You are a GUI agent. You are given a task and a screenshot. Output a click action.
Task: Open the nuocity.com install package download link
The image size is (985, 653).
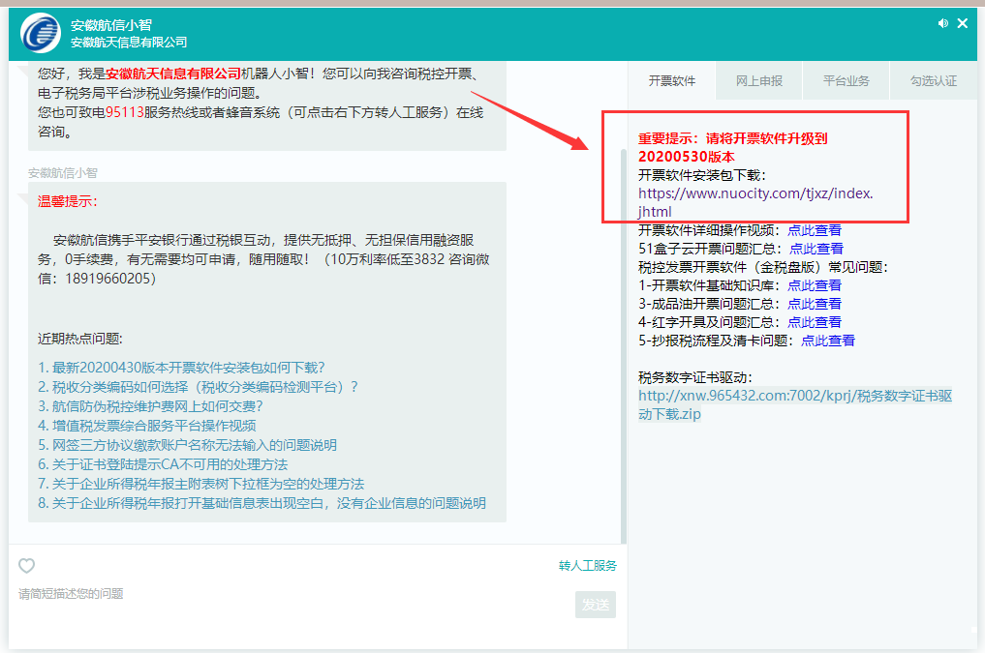(755, 202)
